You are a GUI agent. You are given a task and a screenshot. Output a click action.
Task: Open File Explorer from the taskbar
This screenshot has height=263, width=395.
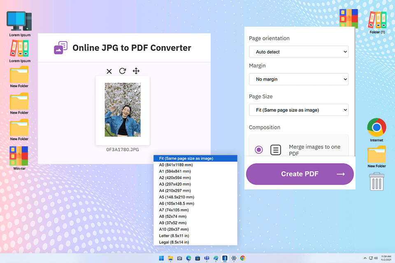[170, 258]
